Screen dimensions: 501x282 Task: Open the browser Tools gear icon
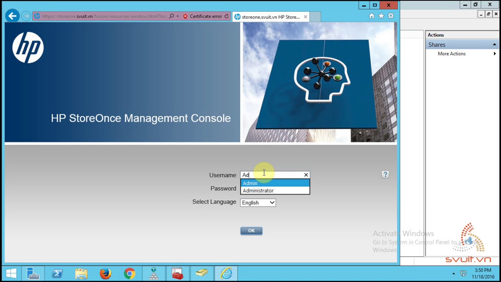pyautogui.click(x=391, y=16)
